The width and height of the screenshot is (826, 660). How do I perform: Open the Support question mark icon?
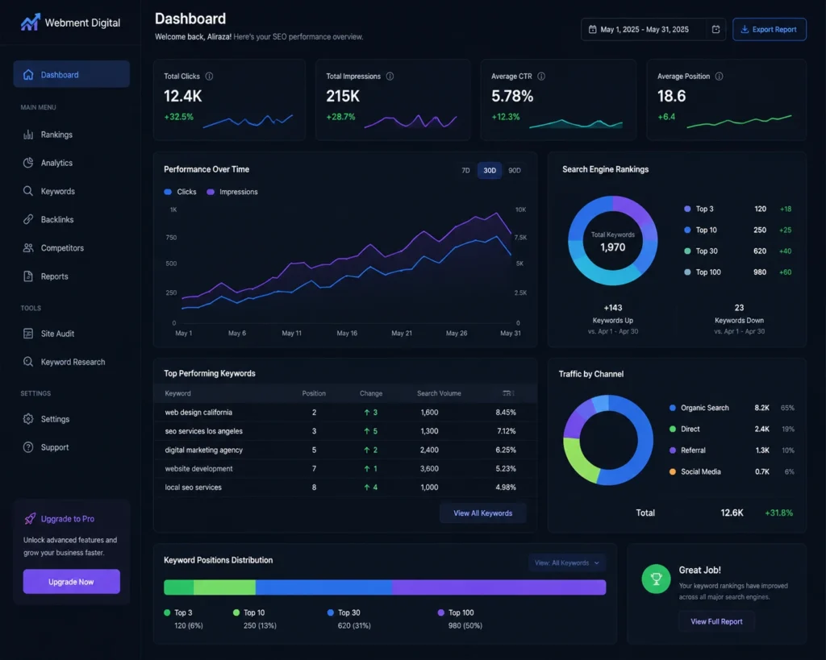click(x=28, y=447)
